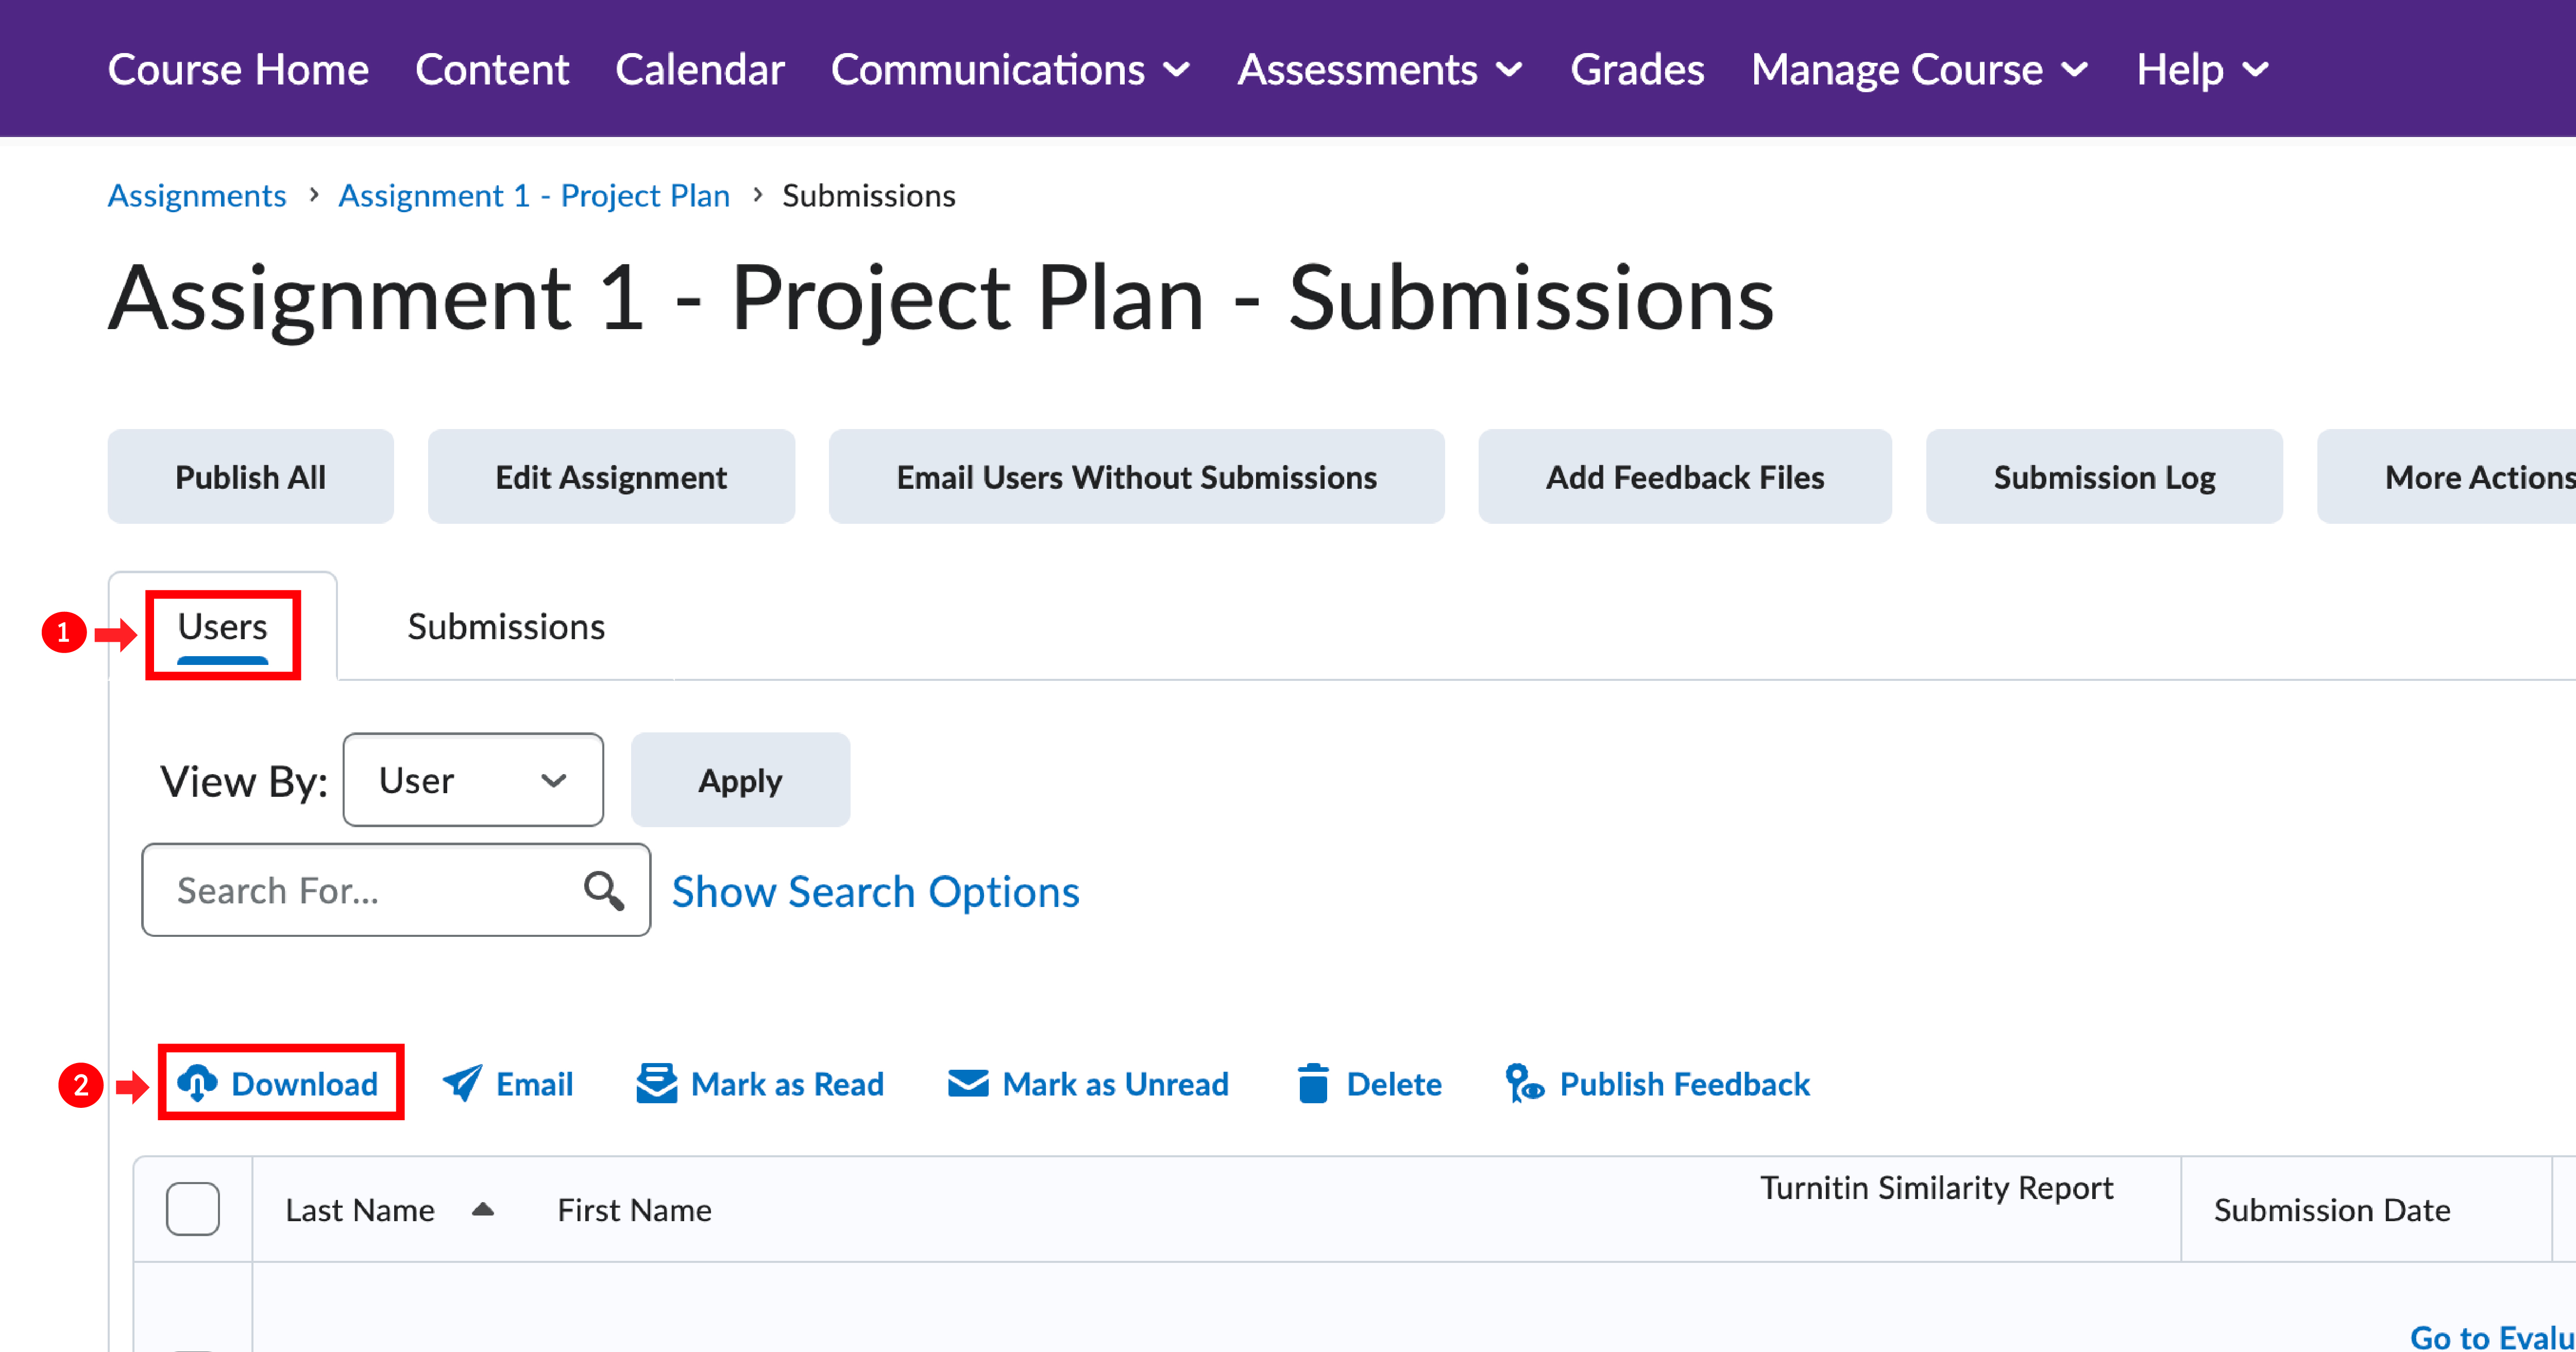The height and width of the screenshot is (1352, 2576).
Task: Open the View By User dropdown
Action: (x=472, y=780)
